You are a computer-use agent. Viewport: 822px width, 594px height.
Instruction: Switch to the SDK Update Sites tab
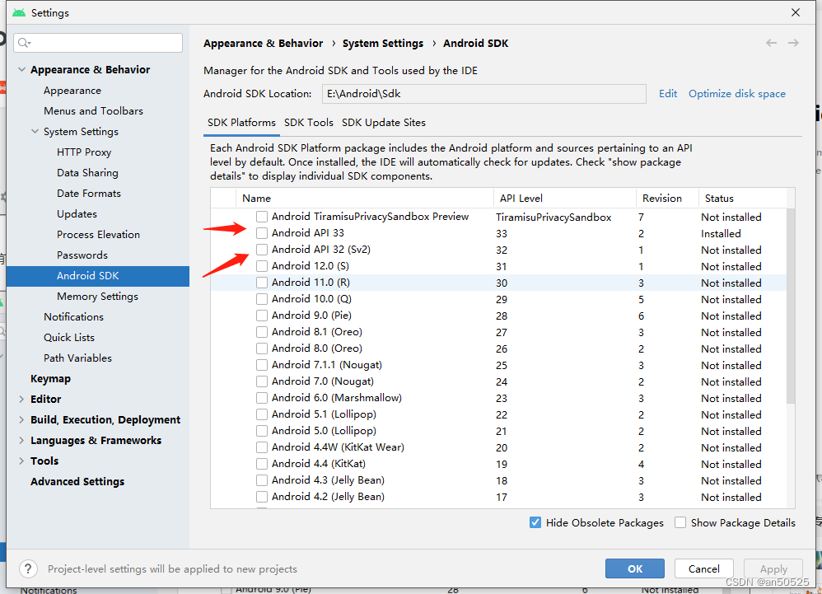[x=384, y=123]
